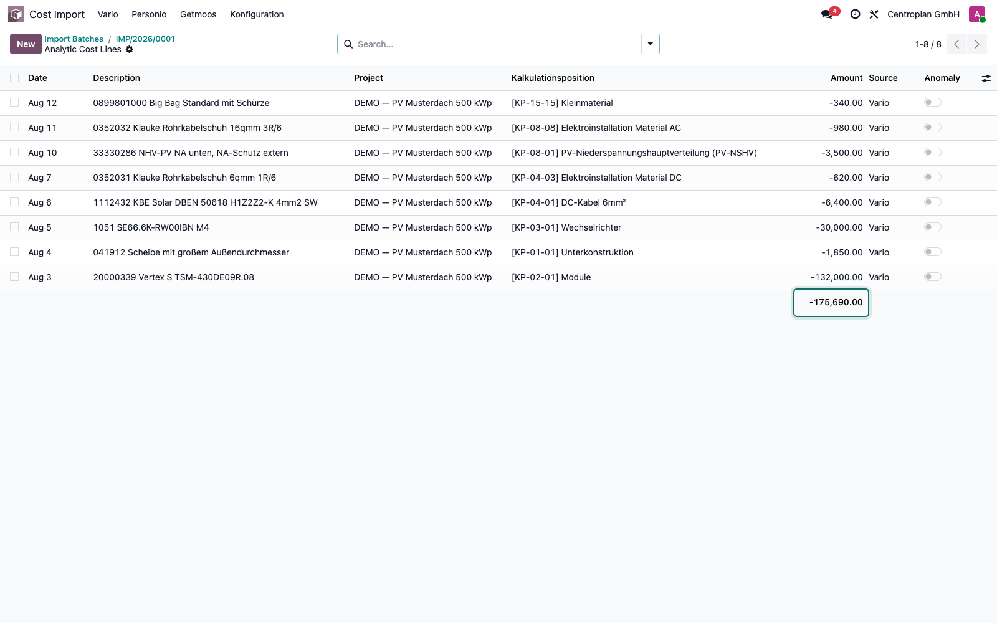Click the -175,690.00 amount total
The height and width of the screenshot is (623, 997).
point(836,302)
